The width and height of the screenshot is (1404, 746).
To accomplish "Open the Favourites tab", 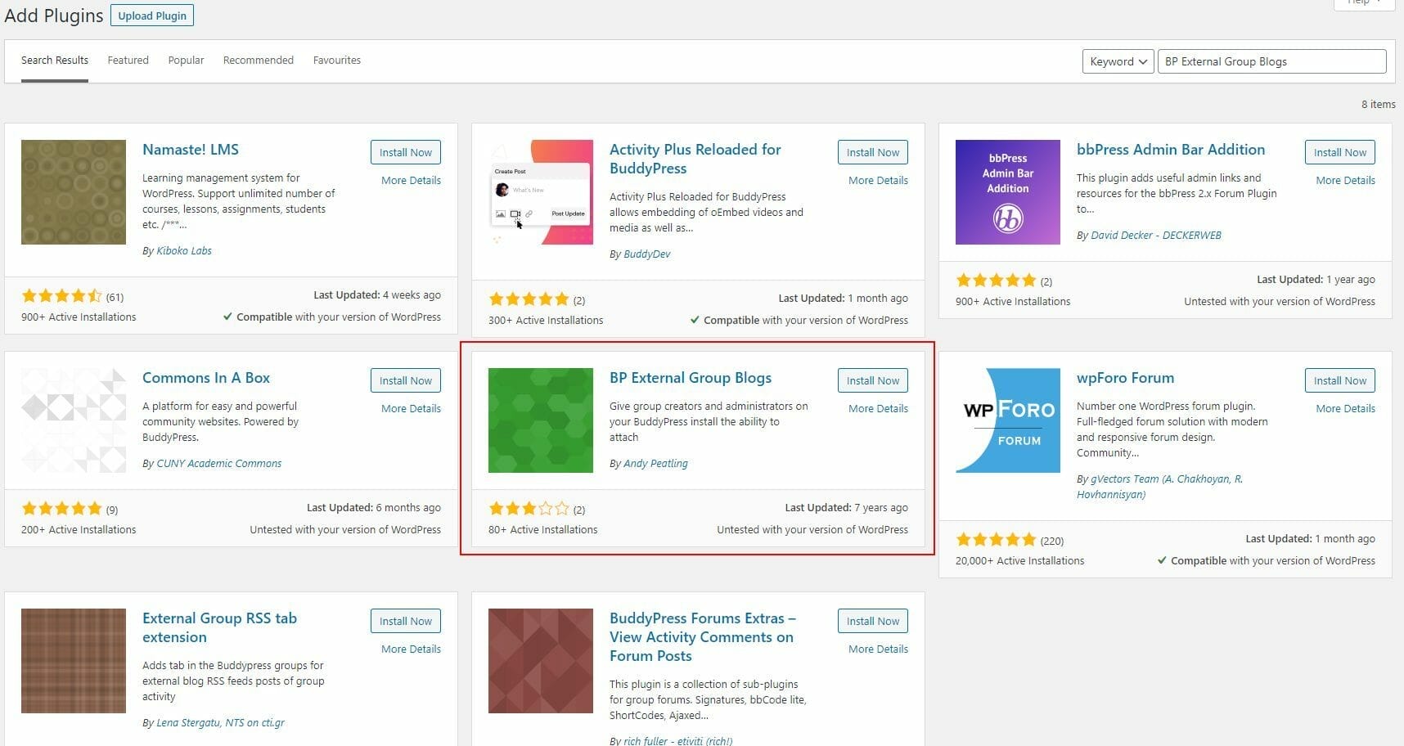I will pyautogui.click(x=337, y=61).
